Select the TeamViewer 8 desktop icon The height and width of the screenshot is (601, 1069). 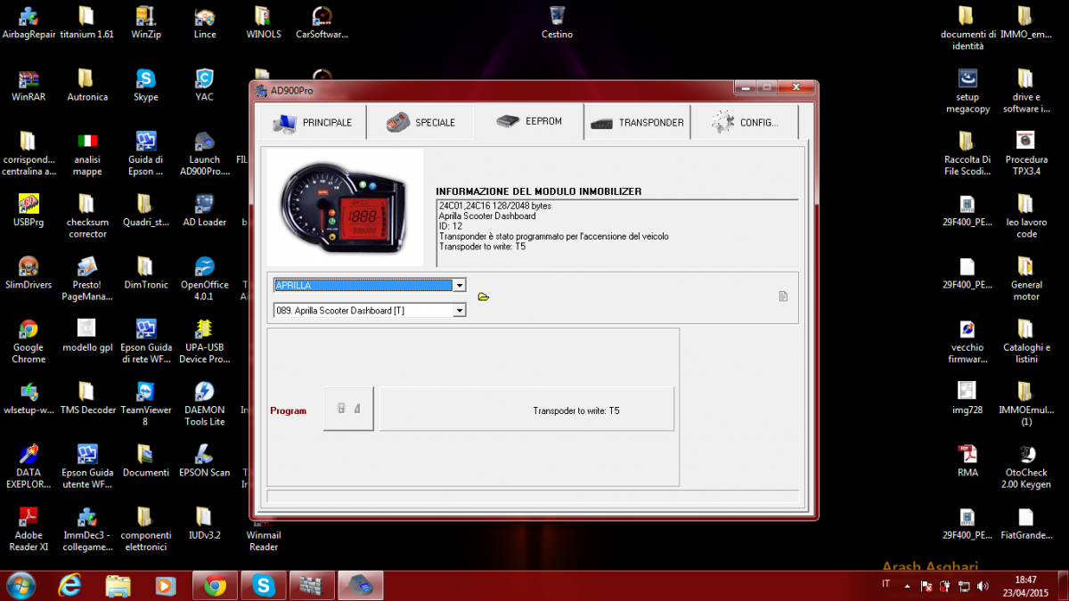point(146,404)
